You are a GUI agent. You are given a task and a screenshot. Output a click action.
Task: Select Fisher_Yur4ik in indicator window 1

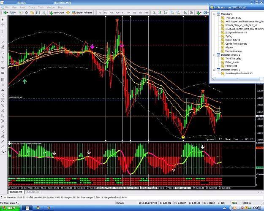(232, 62)
